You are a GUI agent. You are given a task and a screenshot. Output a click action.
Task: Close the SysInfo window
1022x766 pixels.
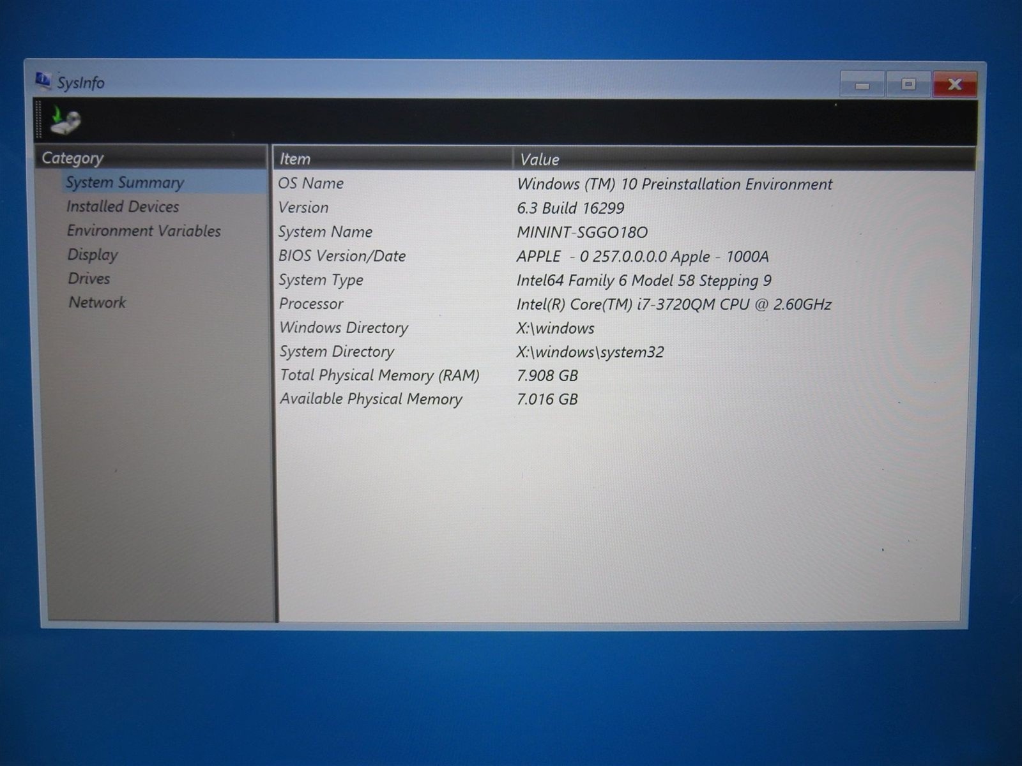954,84
